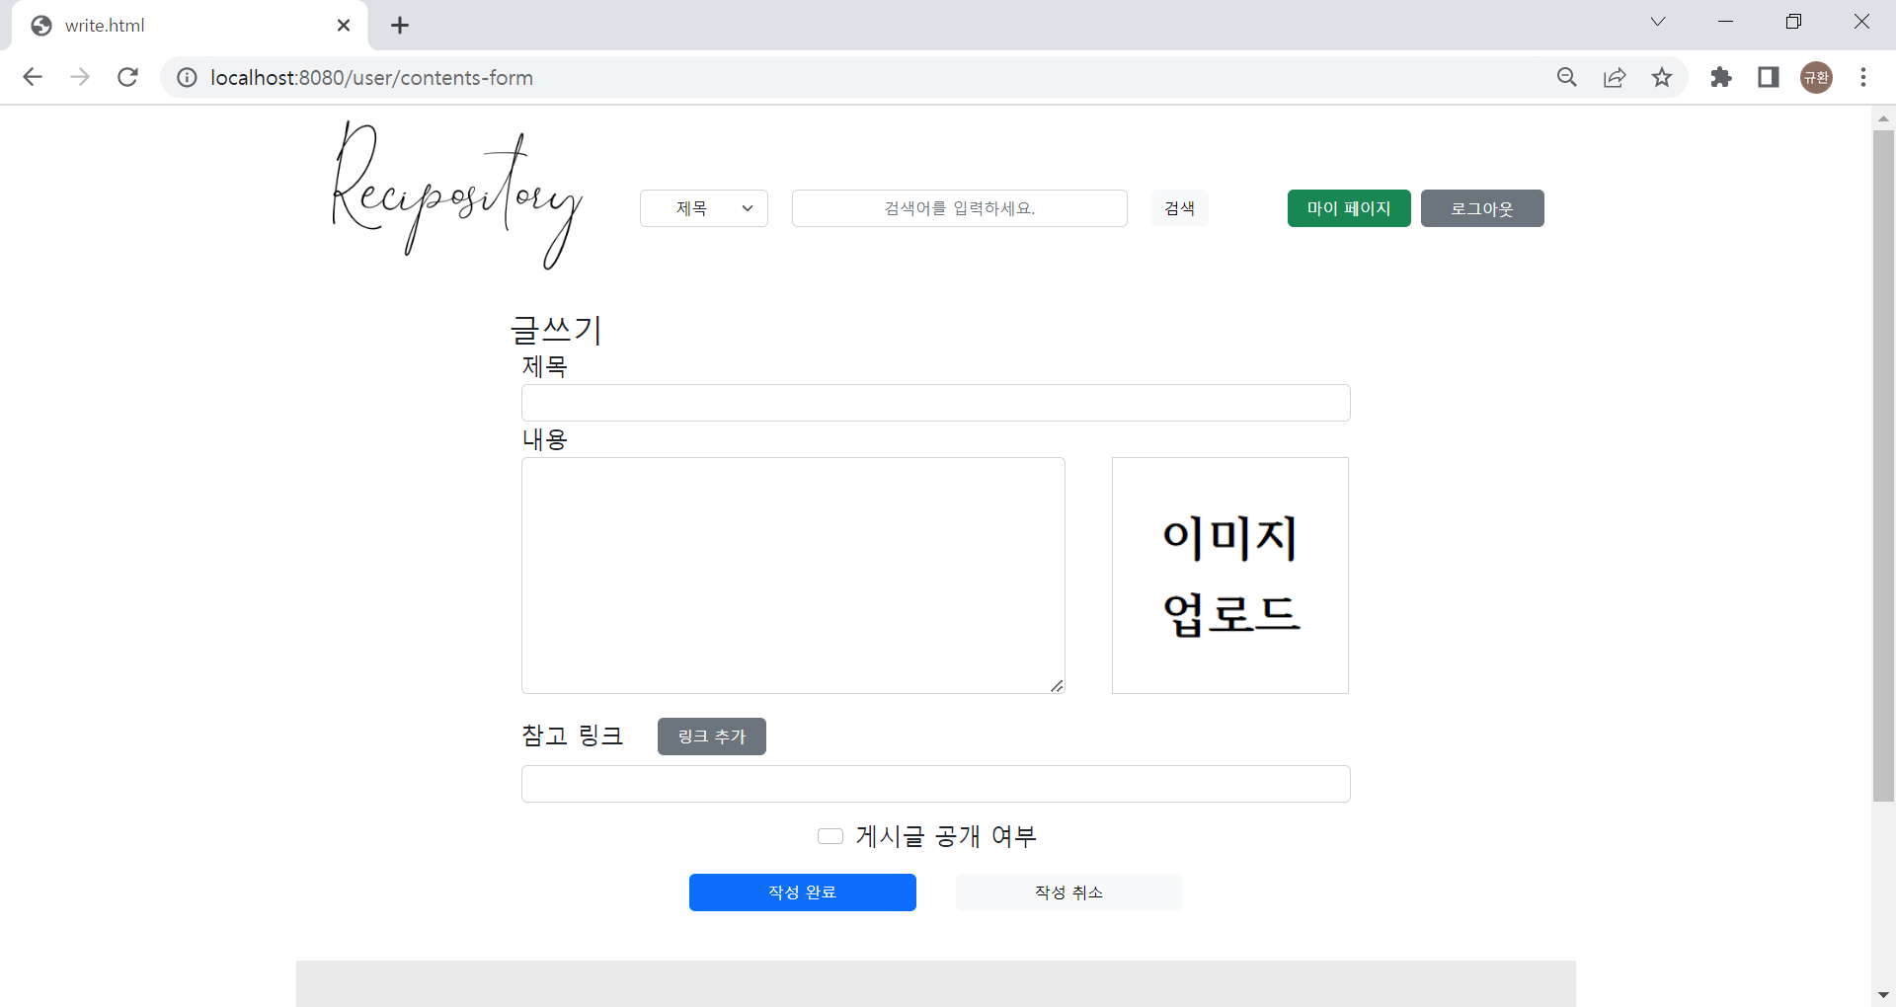The width and height of the screenshot is (1896, 1007).
Task: Open the site information icon in address bar
Action: click(187, 77)
